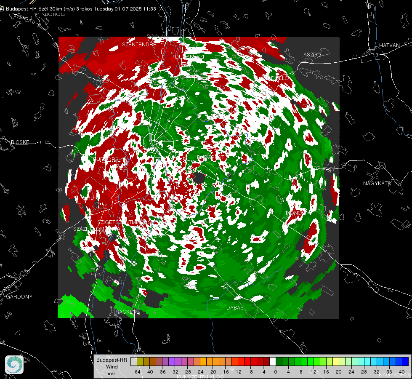The height and width of the screenshot is (379, 412).
Task: Click the SZIGETSZENTMIKLOS city label
Action: click(124, 222)
